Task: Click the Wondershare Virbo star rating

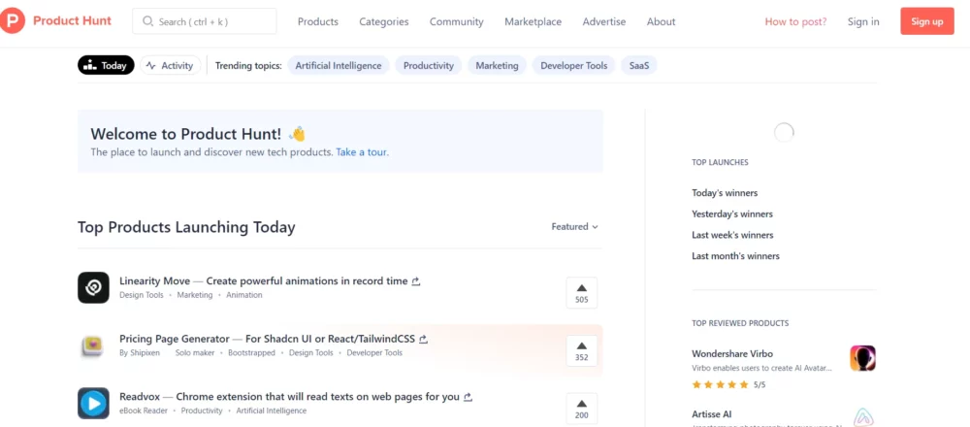Action: pyautogui.click(x=720, y=384)
